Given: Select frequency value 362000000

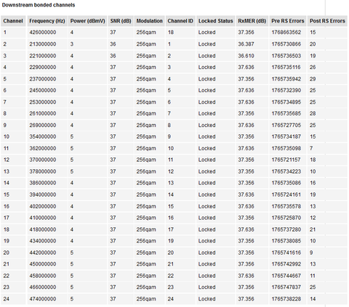Looking at the screenshot, I should 43,148.
